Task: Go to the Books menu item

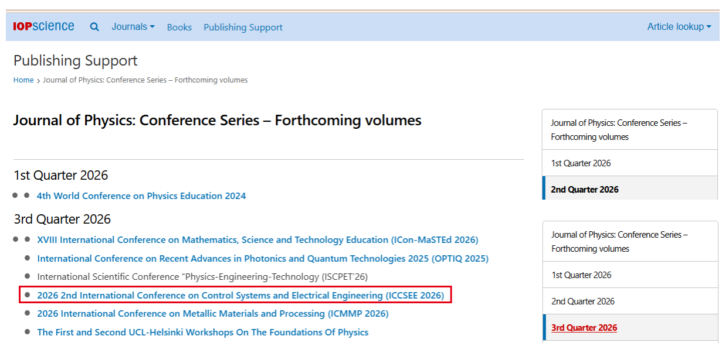Action: click(x=179, y=28)
